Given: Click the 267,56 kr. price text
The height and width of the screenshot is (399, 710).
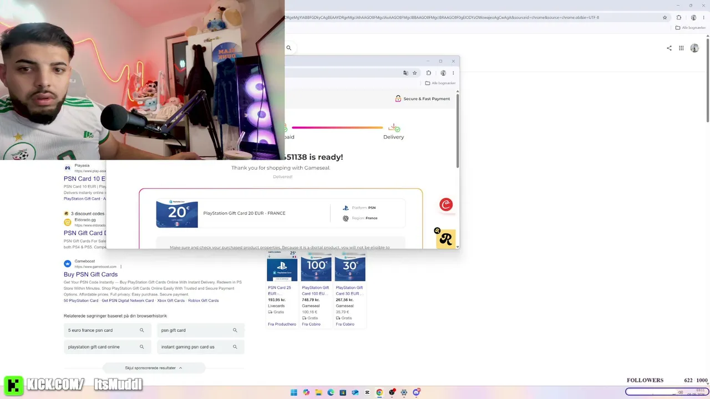Looking at the screenshot, I should pyautogui.click(x=345, y=300).
